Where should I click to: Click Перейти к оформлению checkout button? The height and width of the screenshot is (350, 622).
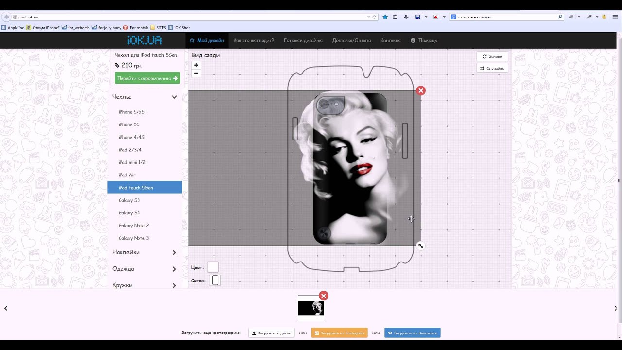[147, 78]
